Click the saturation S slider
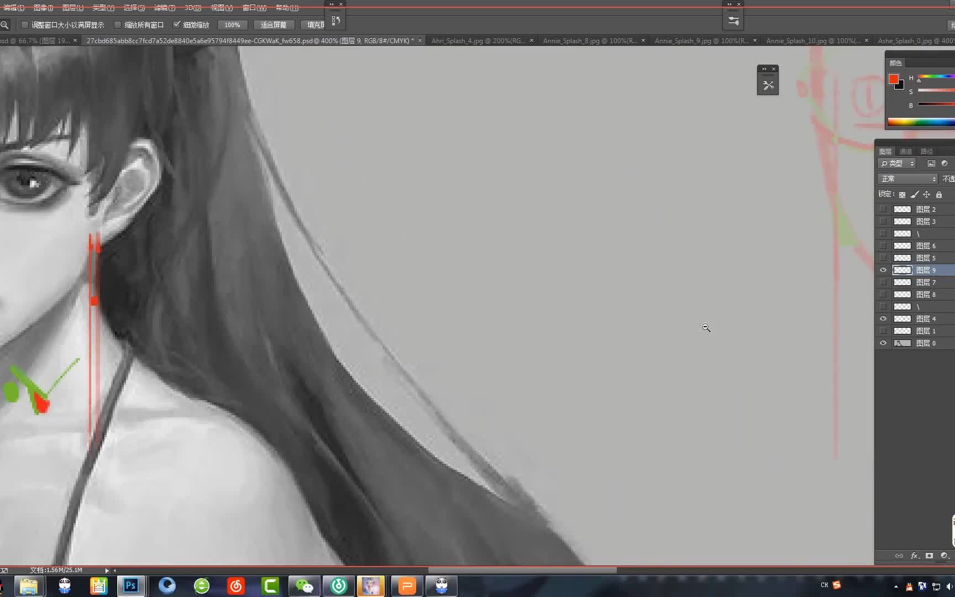Viewport: 955px width, 597px height. click(x=936, y=90)
